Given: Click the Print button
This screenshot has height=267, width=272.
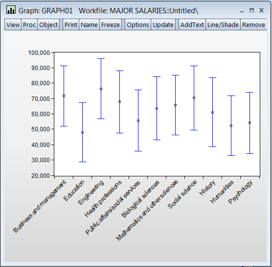Looking at the screenshot, I should click(71, 24).
